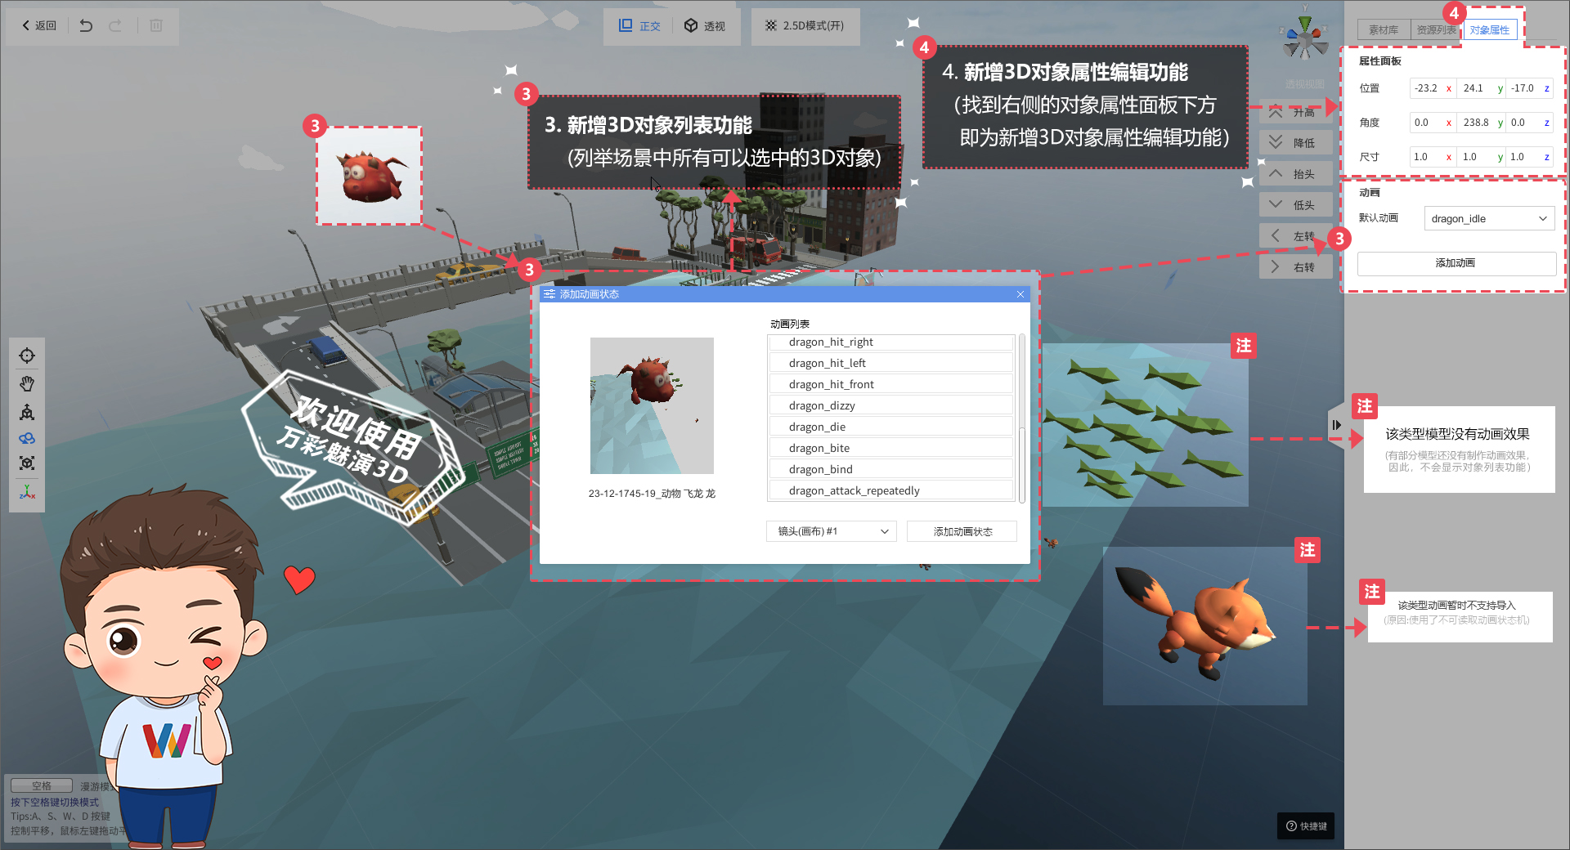Click the 降低 lower camera button
Viewport: 1570px width, 850px height.
pyautogui.click(x=1296, y=142)
